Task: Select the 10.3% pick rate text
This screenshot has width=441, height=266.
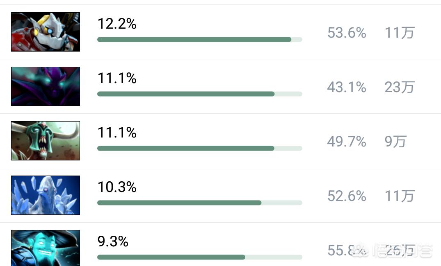Action: (x=117, y=187)
